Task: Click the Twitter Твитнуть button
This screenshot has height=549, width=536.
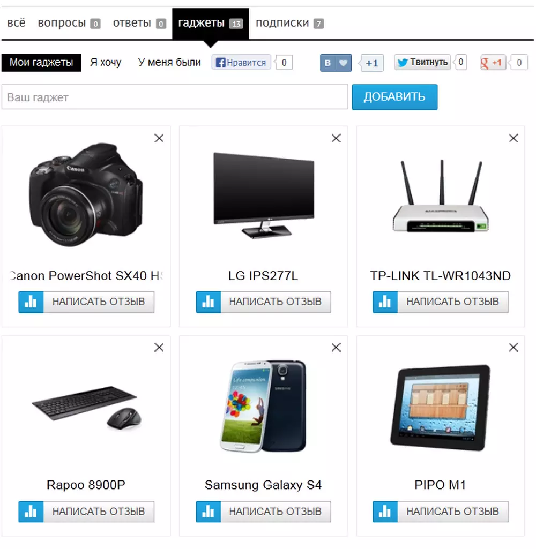Action: (422, 62)
